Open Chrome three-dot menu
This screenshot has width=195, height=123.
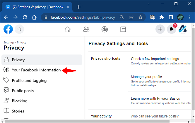(x=190, y=17)
